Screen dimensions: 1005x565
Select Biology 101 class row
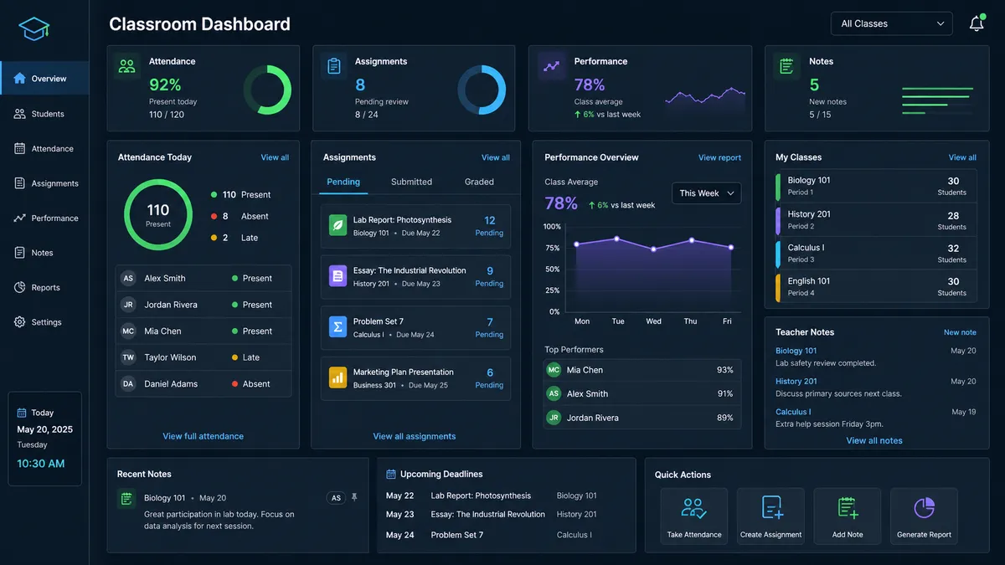point(877,186)
